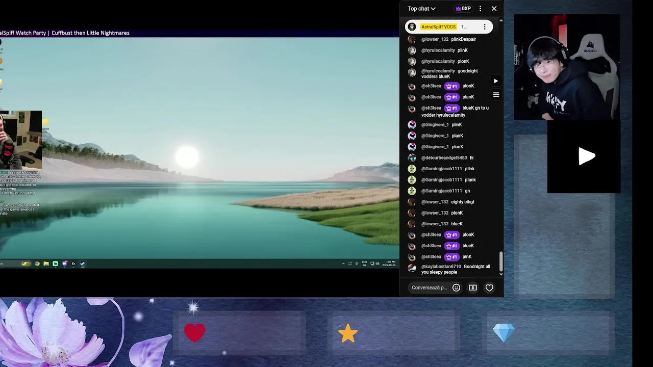Click the gold star icon
The image size is (653, 367).
click(x=348, y=333)
